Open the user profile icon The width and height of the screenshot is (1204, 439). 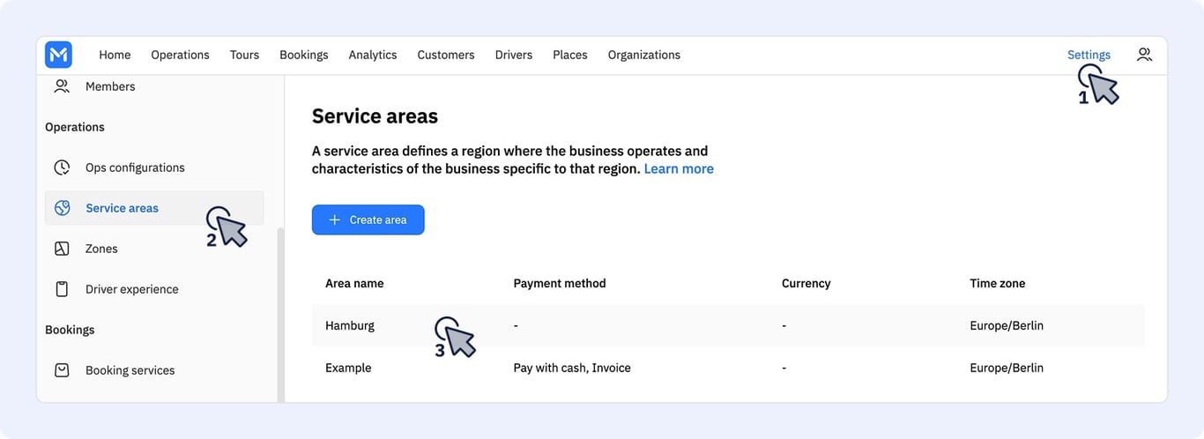pos(1144,55)
